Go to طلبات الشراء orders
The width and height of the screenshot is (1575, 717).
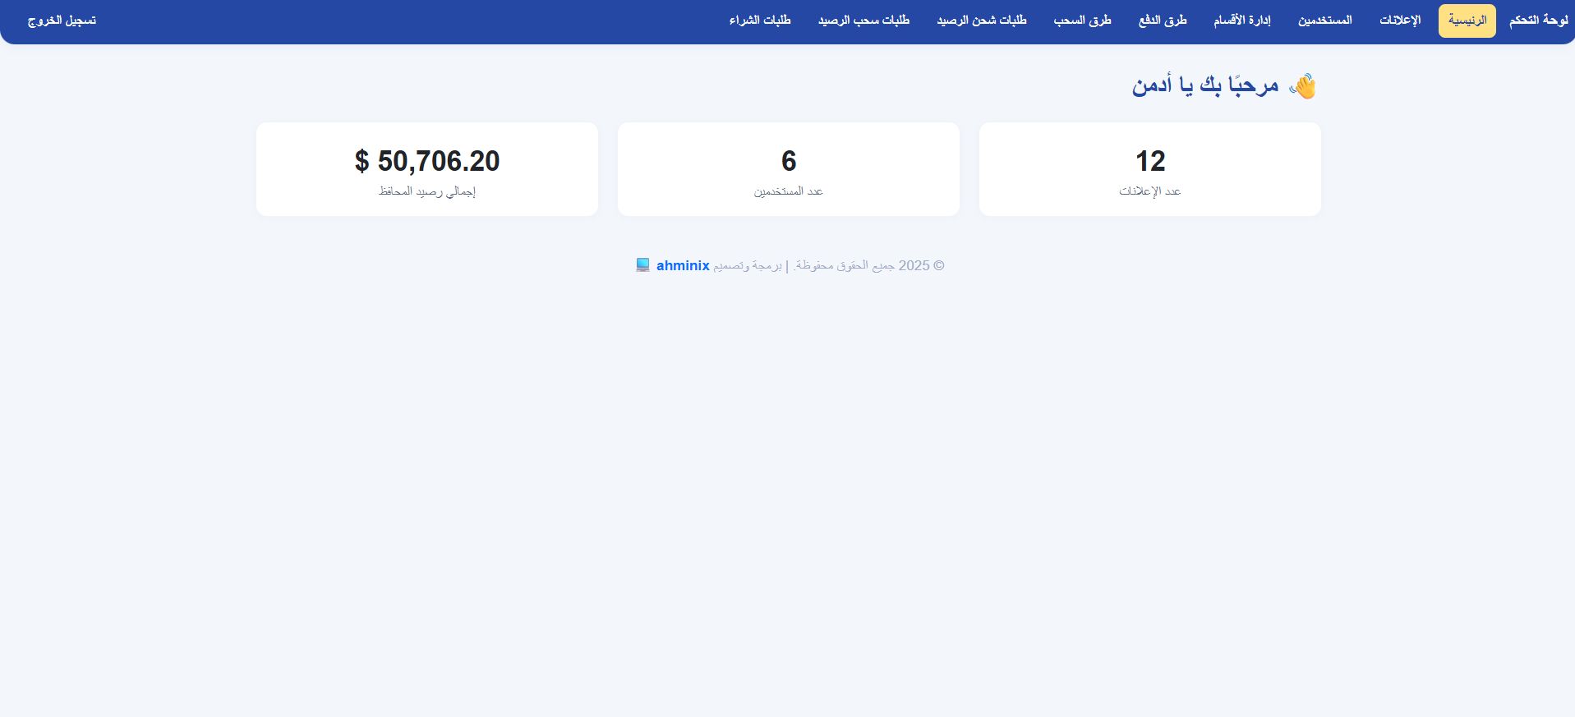point(760,21)
